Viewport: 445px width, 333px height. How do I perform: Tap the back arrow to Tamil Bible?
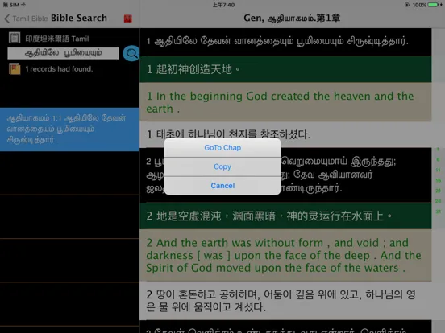pyautogui.click(x=7, y=18)
